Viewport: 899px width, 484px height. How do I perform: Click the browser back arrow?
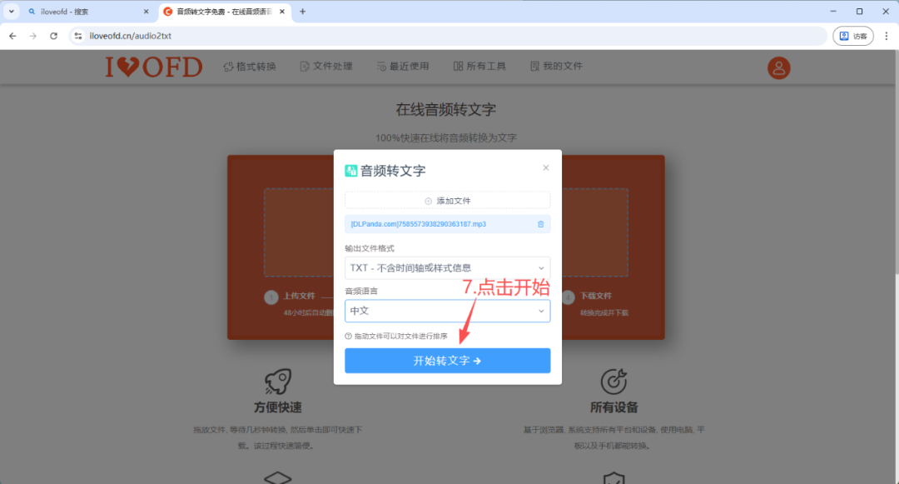coord(12,35)
